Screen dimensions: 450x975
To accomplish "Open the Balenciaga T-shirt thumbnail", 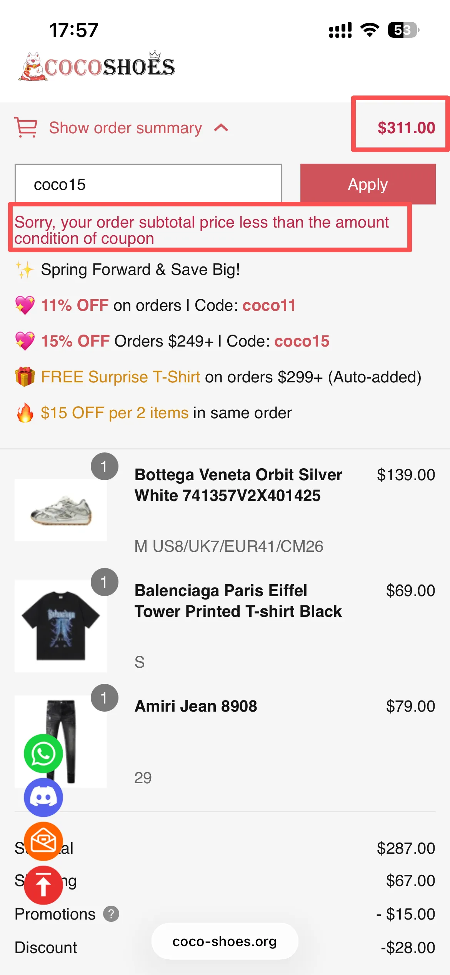I will 61,626.
